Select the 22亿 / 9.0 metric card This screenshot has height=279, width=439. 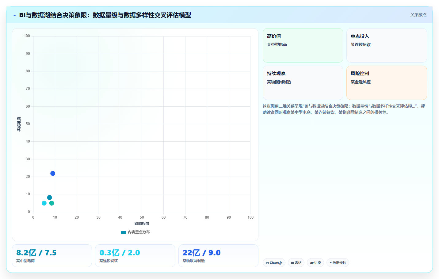(x=218, y=256)
